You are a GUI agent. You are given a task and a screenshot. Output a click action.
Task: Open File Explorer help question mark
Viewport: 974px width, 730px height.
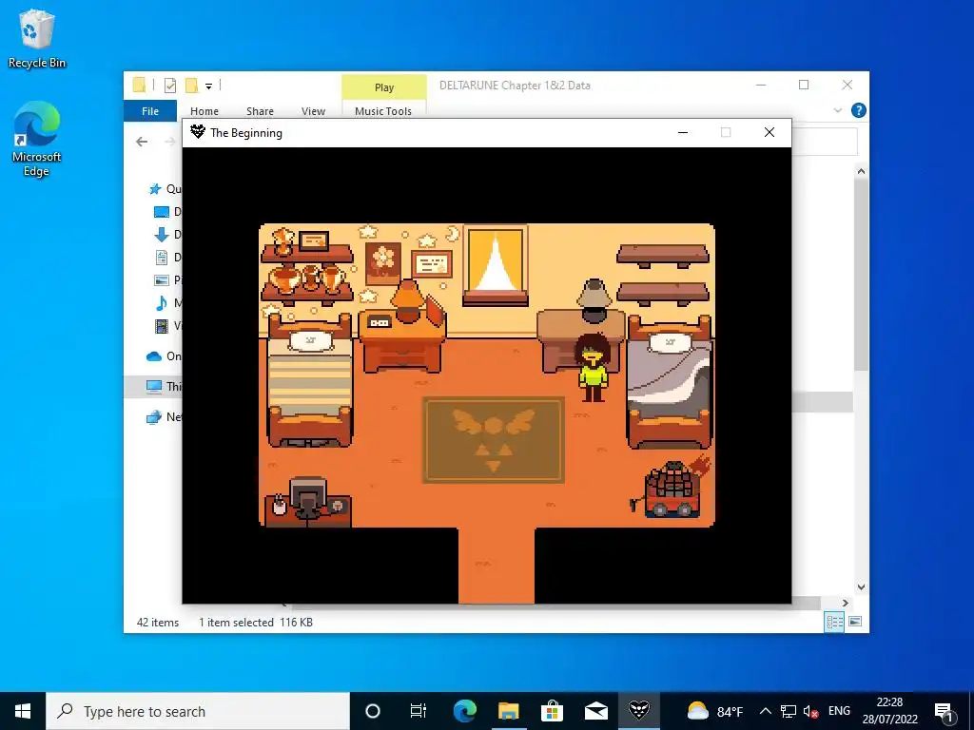(859, 110)
